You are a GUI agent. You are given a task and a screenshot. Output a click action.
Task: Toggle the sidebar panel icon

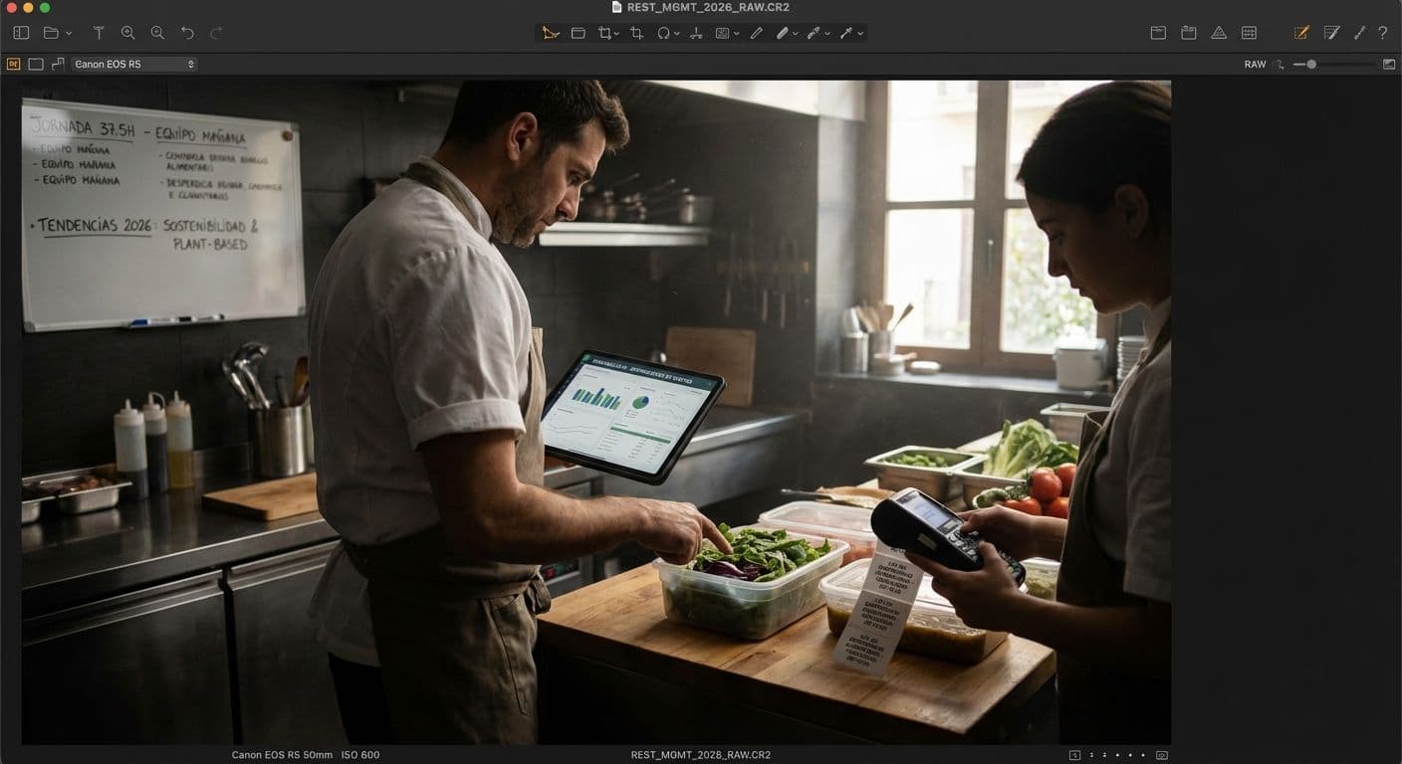[x=21, y=33]
